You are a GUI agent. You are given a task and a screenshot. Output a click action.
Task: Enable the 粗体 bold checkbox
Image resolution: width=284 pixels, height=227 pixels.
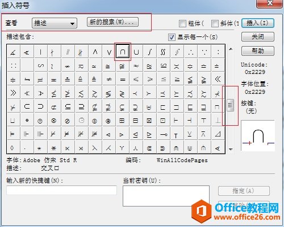[182, 23]
